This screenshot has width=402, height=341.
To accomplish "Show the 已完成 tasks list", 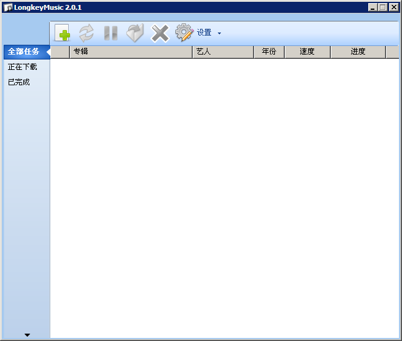I will 19,82.
